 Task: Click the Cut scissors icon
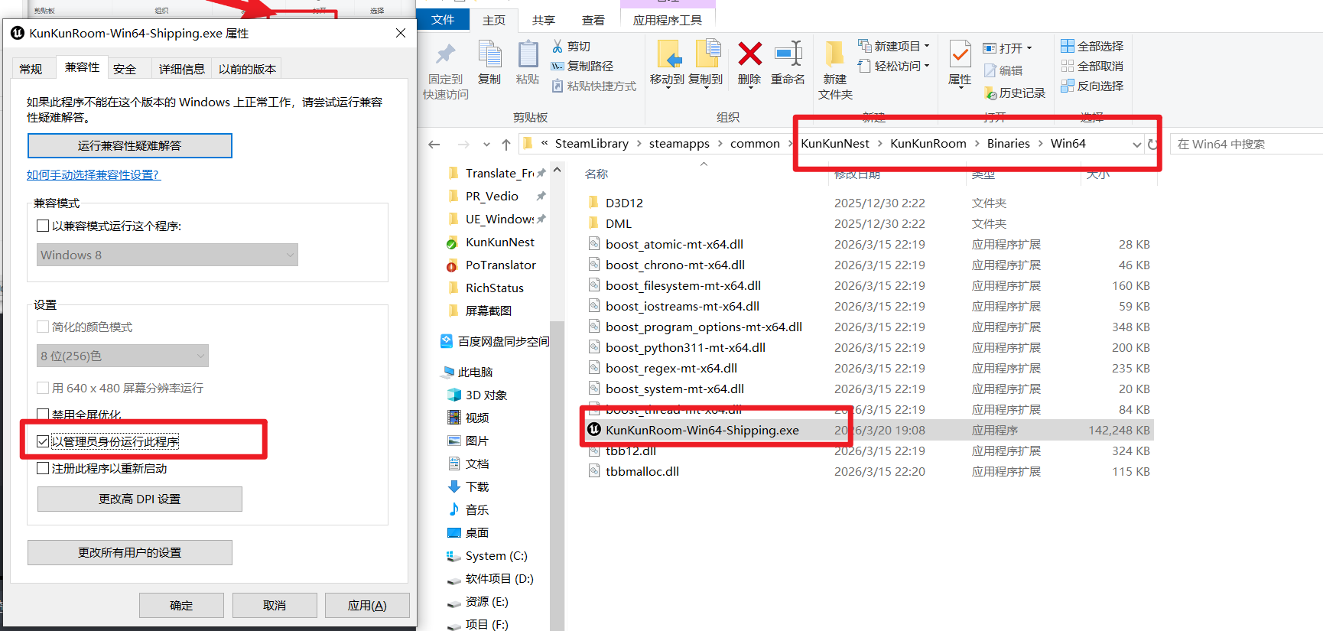click(557, 47)
